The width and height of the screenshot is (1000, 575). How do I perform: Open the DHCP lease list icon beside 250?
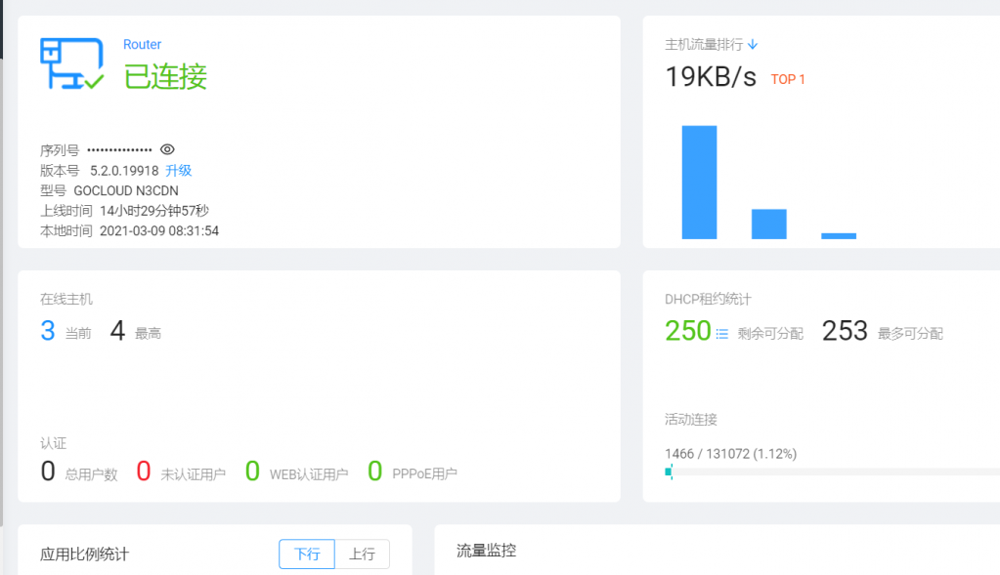pos(722,333)
